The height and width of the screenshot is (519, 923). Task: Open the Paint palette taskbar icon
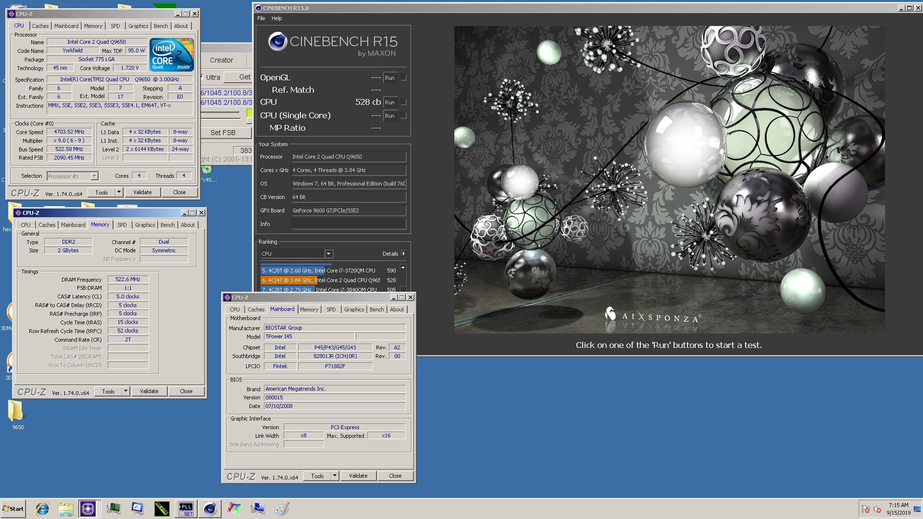tap(282, 509)
